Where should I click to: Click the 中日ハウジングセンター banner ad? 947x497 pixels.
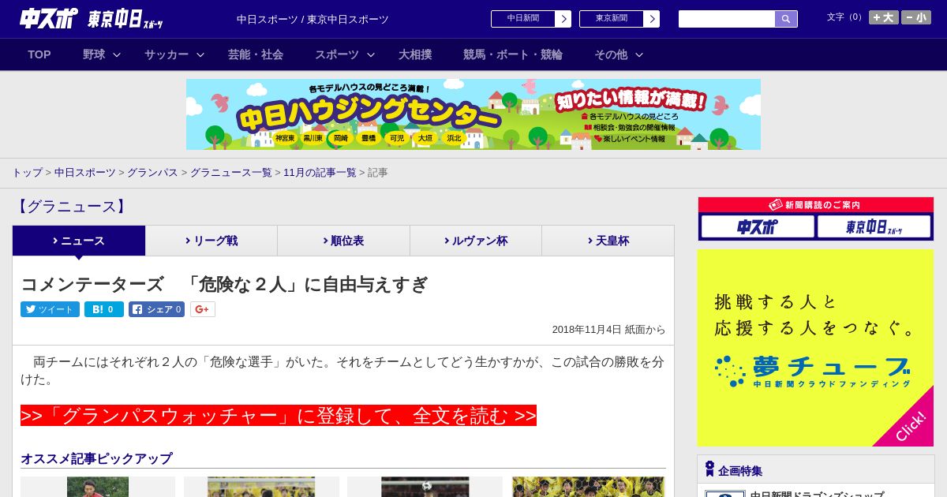point(473,114)
